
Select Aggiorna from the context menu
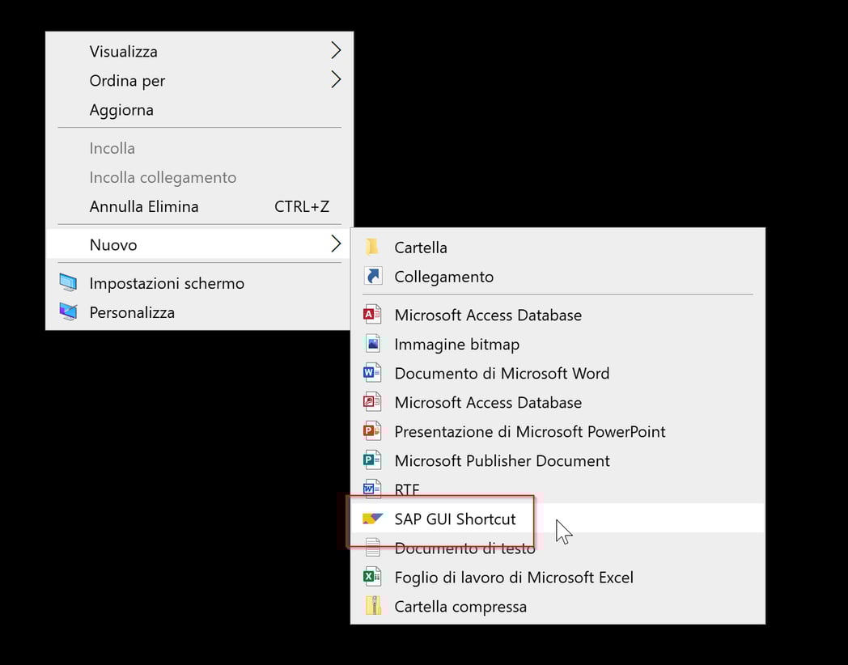(121, 109)
